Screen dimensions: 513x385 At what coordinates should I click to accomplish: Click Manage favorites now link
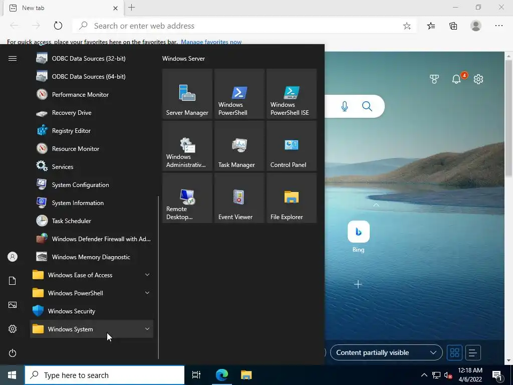[211, 42]
